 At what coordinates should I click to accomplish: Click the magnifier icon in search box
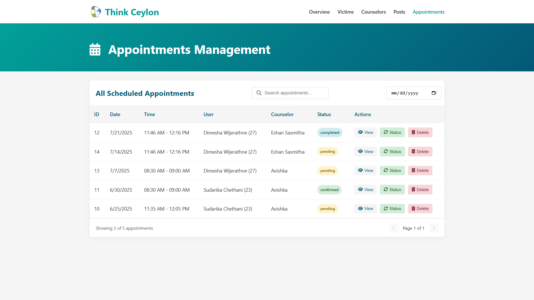(259, 93)
